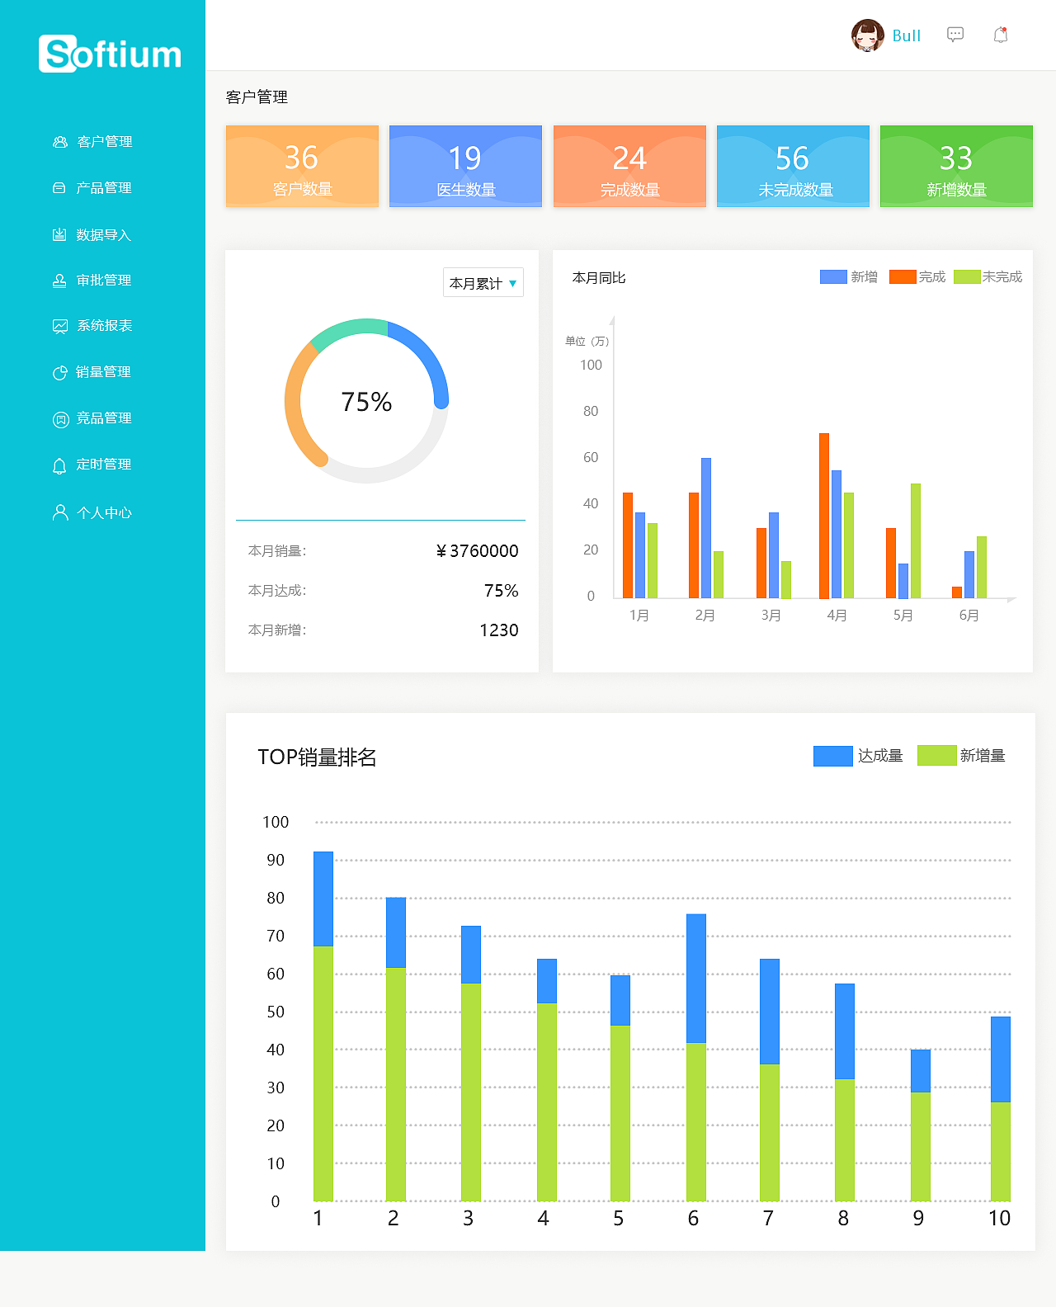1056x1307 pixels.
Task: Click the 1230 本月新增 value
Action: pyautogui.click(x=499, y=630)
